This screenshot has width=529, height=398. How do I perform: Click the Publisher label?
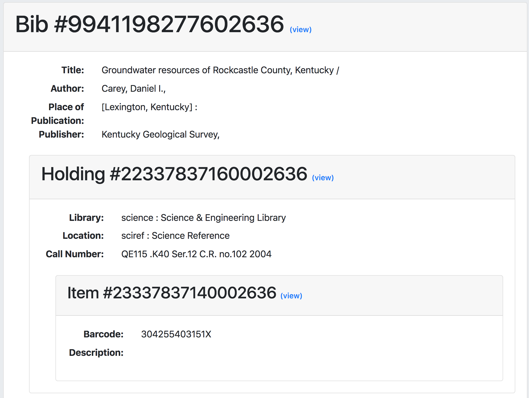point(60,134)
